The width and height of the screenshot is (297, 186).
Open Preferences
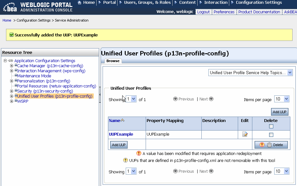(224, 12)
